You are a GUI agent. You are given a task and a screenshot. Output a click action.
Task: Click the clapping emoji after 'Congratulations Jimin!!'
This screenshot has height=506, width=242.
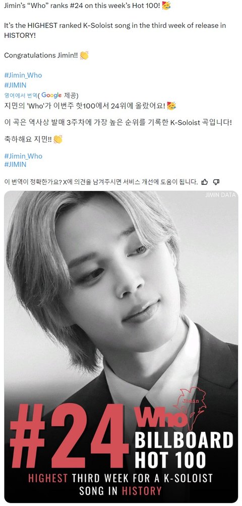click(x=84, y=55)
